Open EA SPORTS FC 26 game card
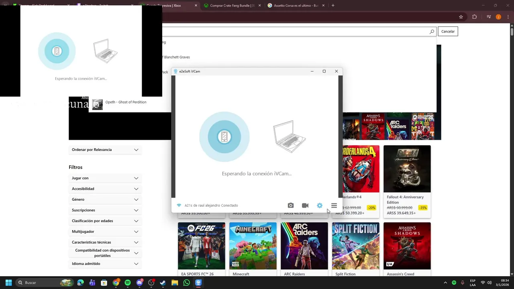 pyautogui.click(x=202, y=250)
